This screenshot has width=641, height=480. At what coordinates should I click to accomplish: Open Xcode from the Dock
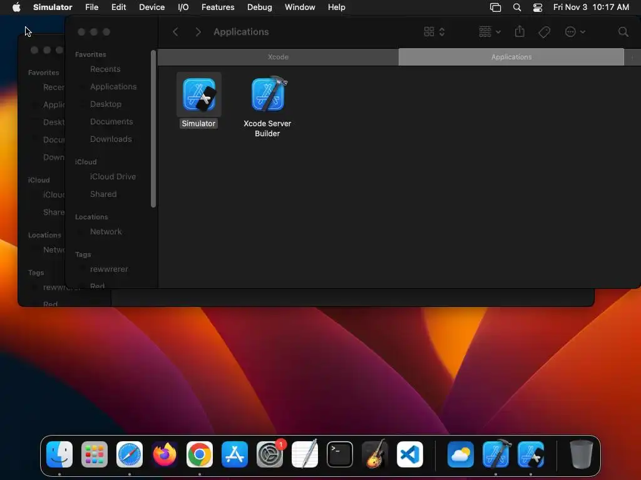(496, 454)
